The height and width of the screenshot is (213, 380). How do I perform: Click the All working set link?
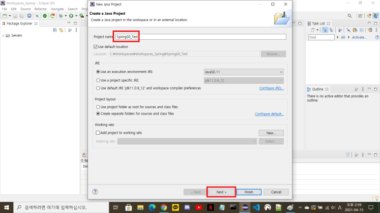(343, 37)
